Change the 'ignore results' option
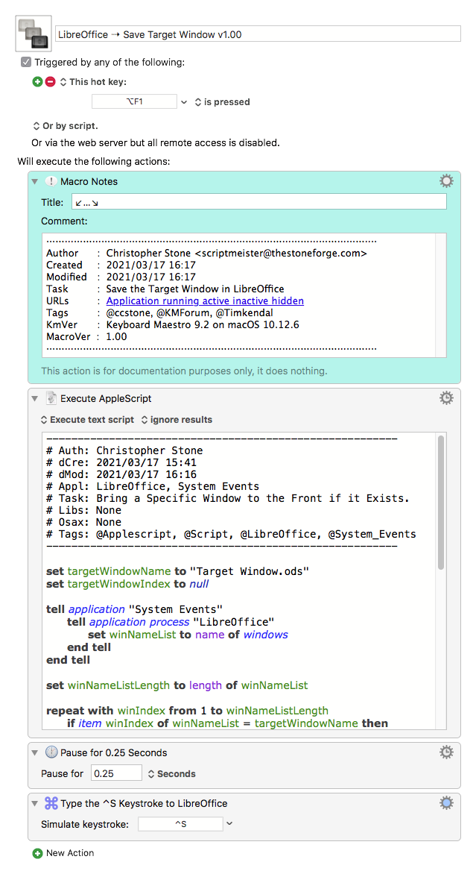Image resolution: width=476 pixels, height=874 pixels. tap(177, 420)
